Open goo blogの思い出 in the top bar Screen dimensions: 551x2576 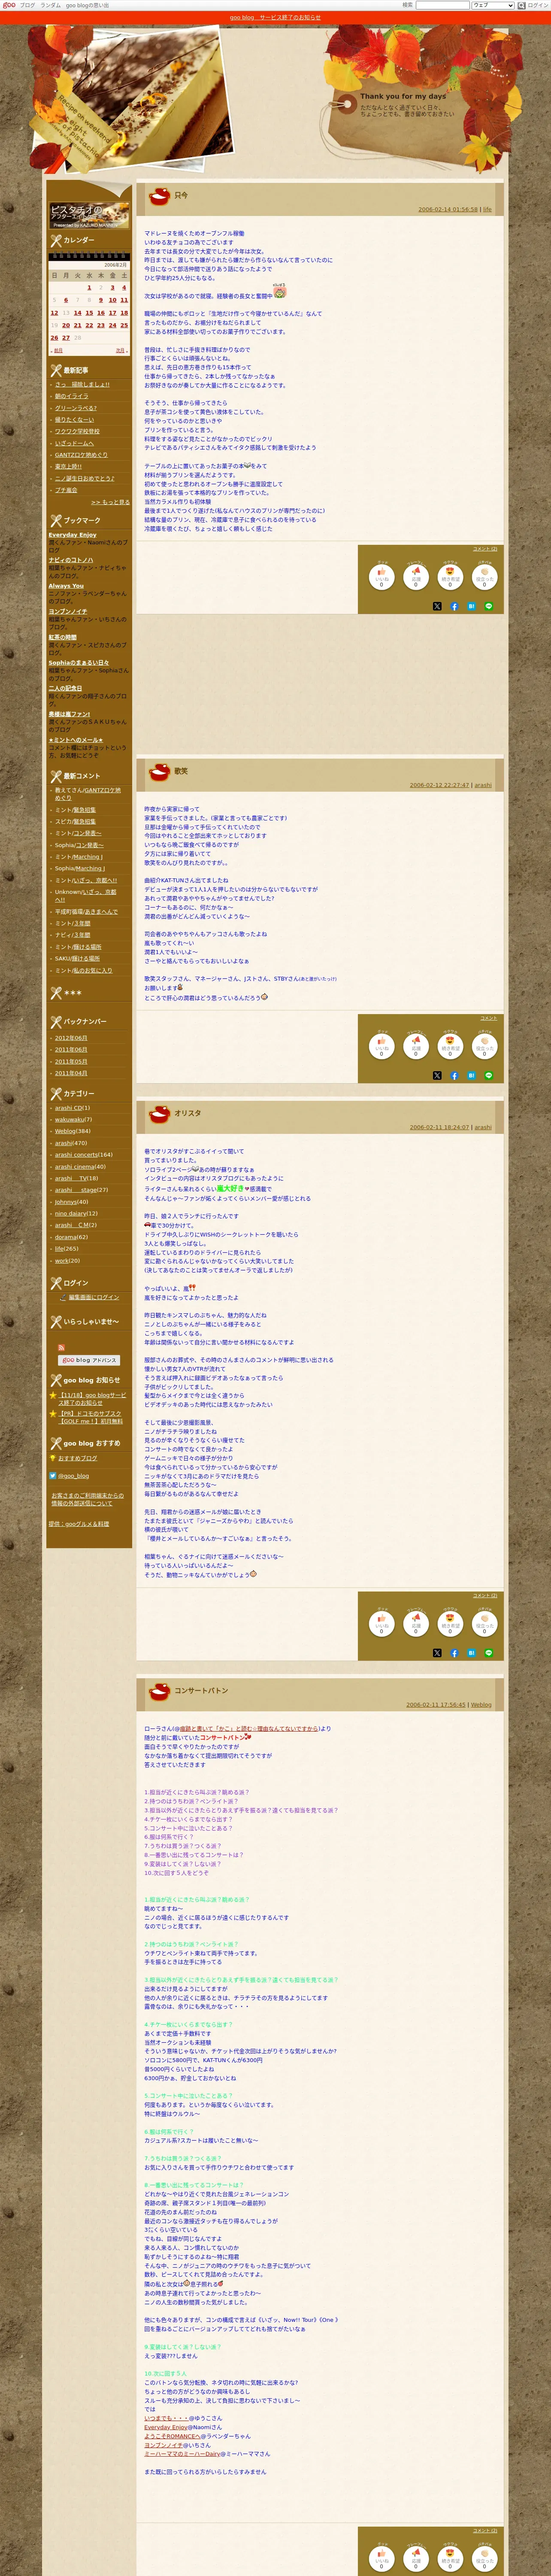point(88,5)
